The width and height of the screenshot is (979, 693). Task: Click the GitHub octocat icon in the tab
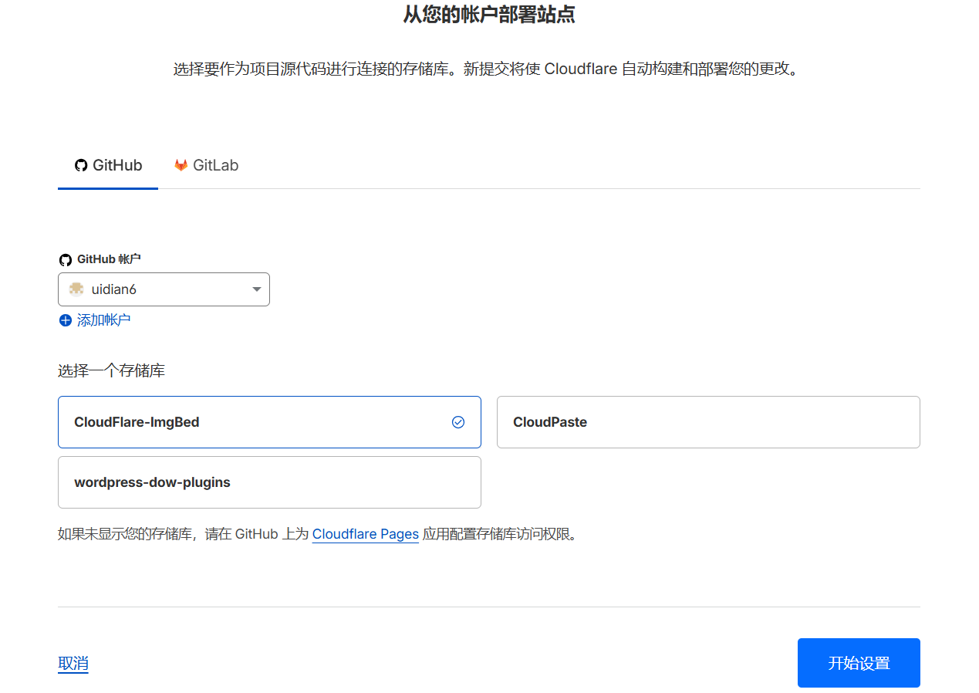[81, 165]
